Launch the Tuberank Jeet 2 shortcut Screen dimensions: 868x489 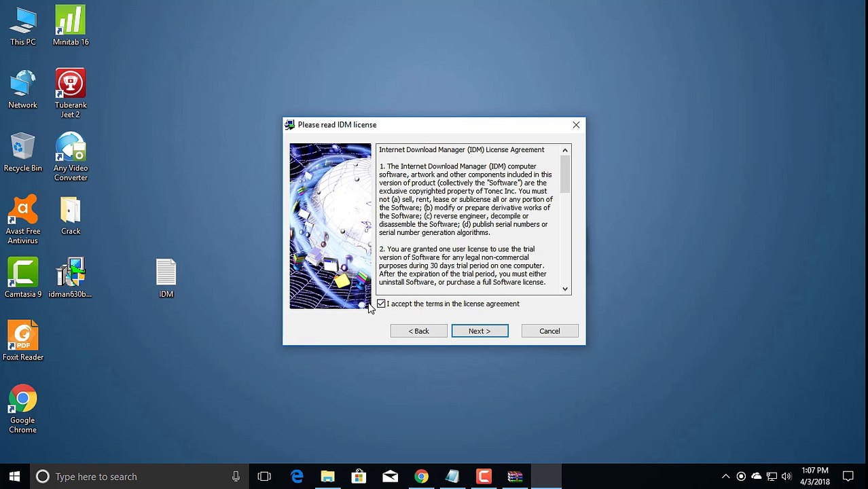click(71, 94)
